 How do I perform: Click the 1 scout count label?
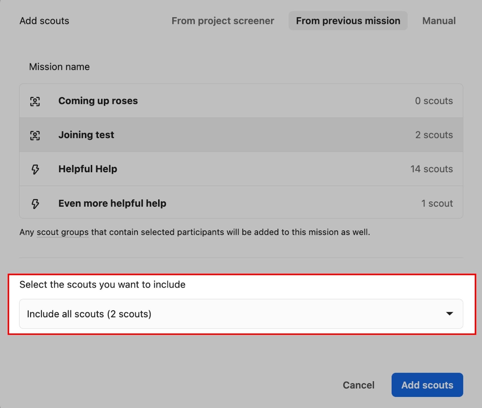click(x=437, y=203)
